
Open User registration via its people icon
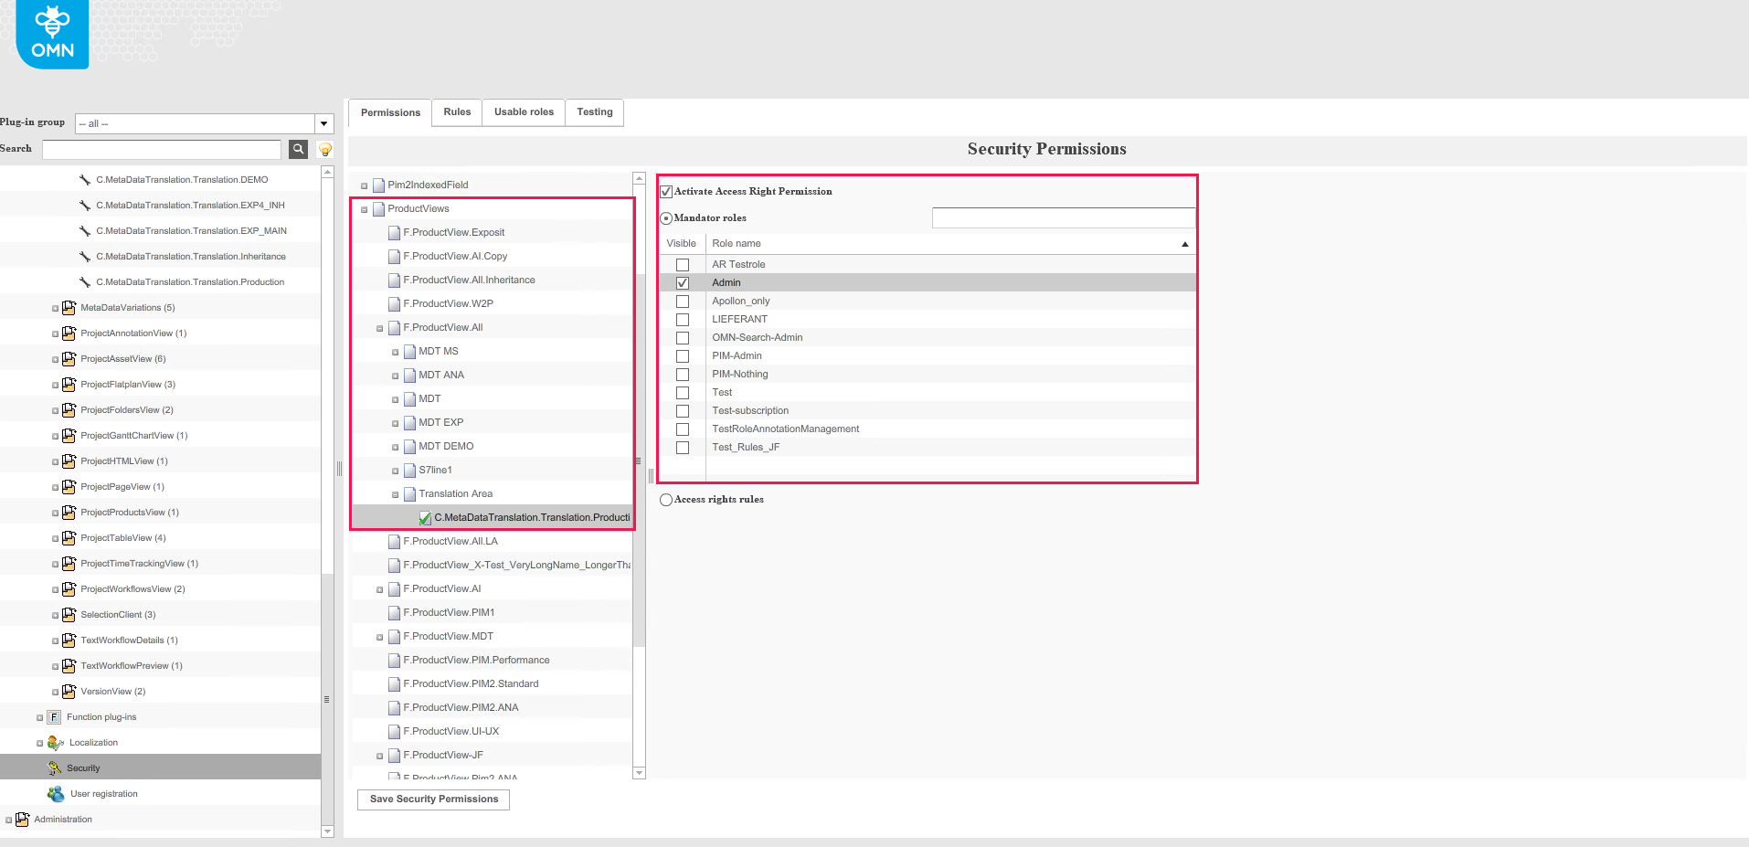(x=56, y=793)
